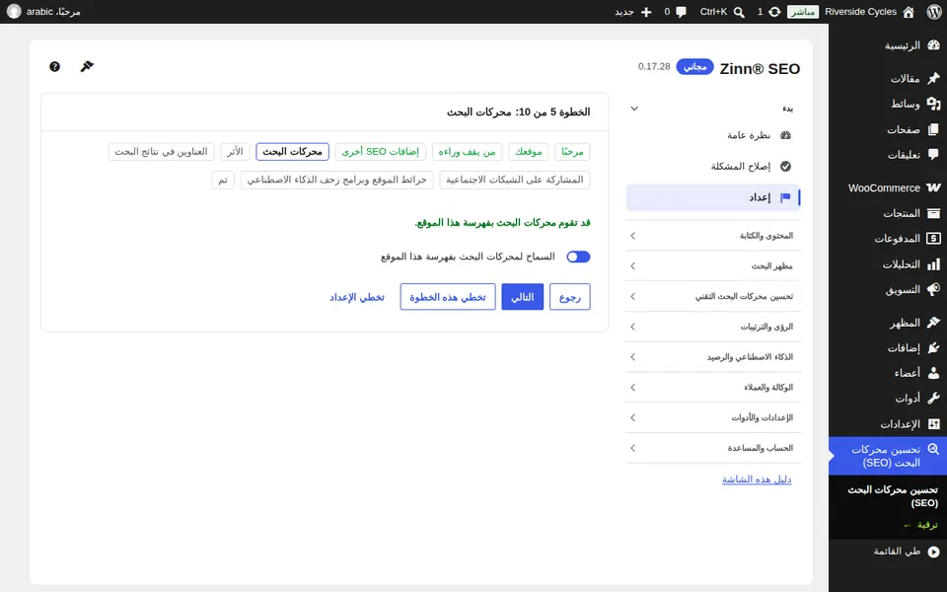Image resolution: width=947 pixels, height=592 pixels.
Task: Click the dollar icon for المدفوعات
Action: pyautogui.click(x=934, y=239)
